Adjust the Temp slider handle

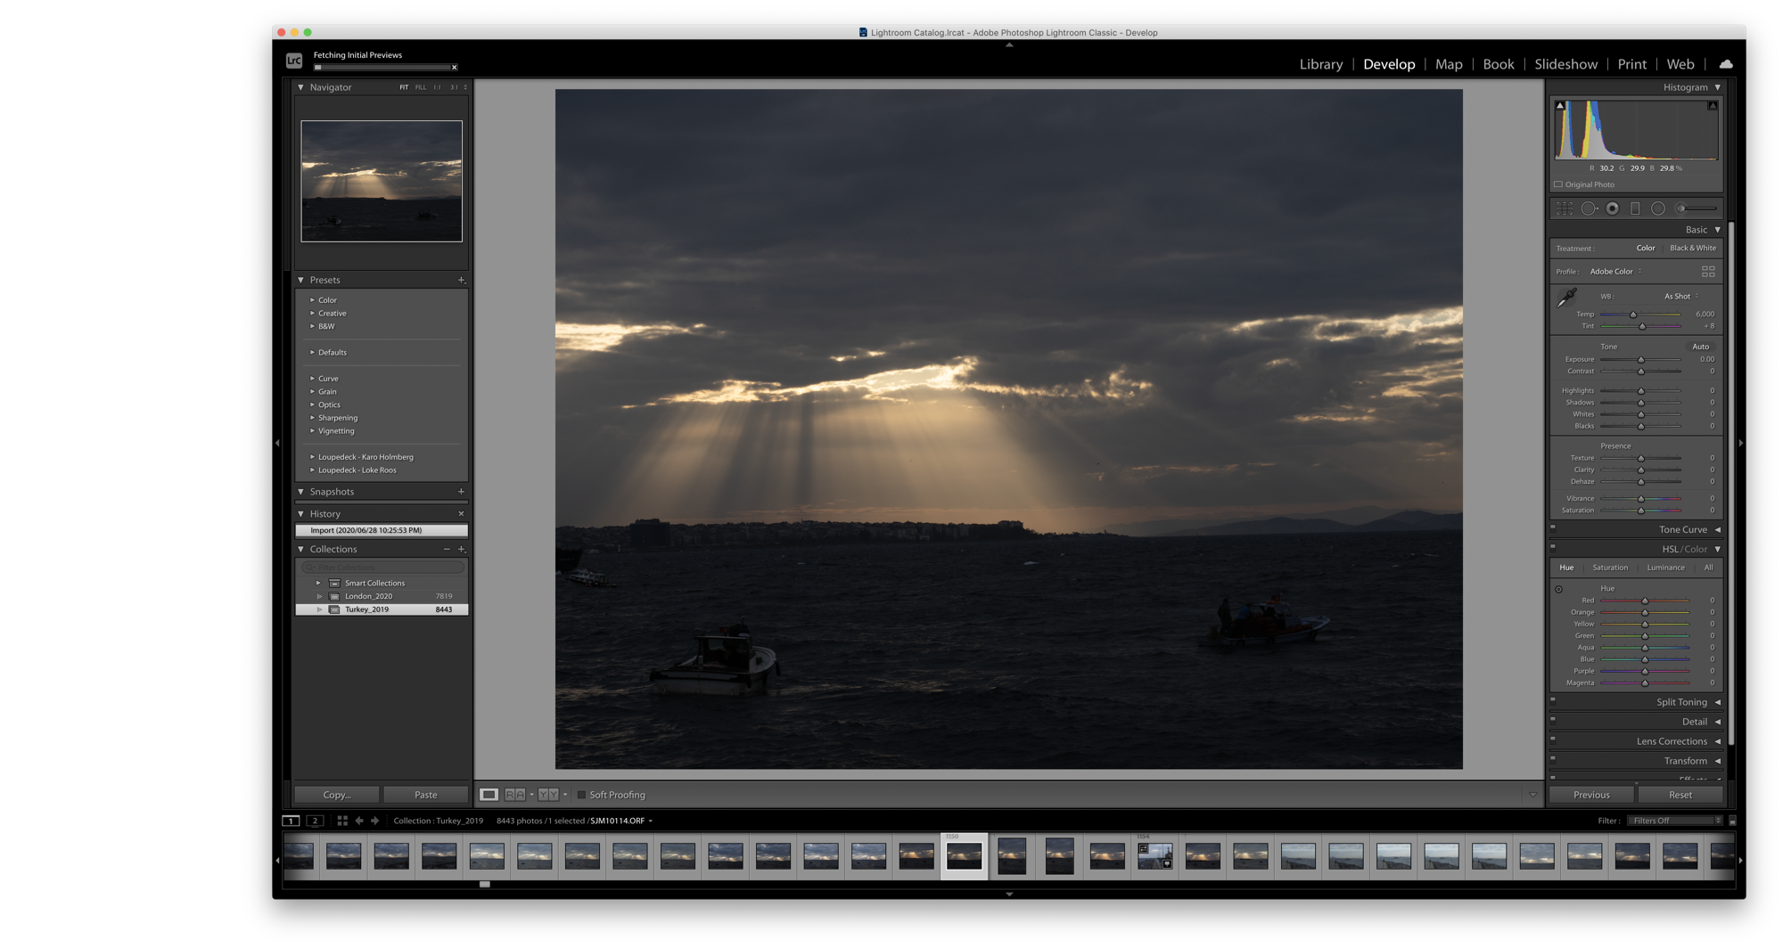click(x=1633, y=315)
